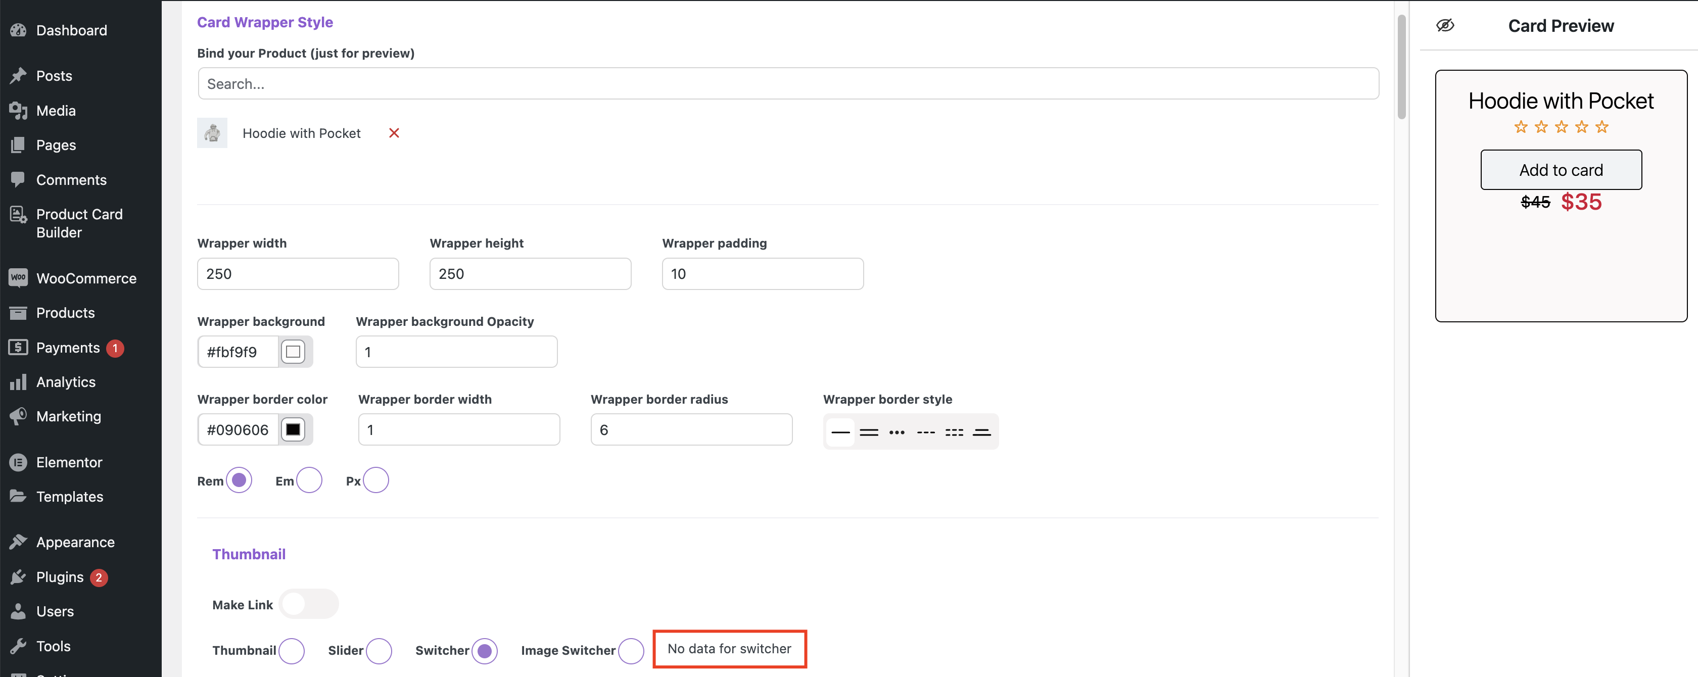Click the Products archive icon
Image resolution: width=1698 pixels, height=677 pixels.
click(x=19, y=312)
